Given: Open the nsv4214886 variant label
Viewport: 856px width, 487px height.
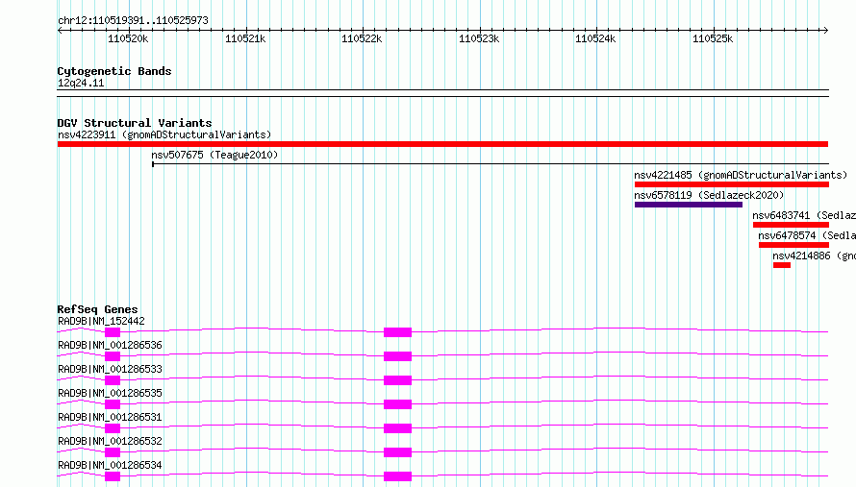Looking at the screenshot, I should pyautogui.click(x=814, y=256).
